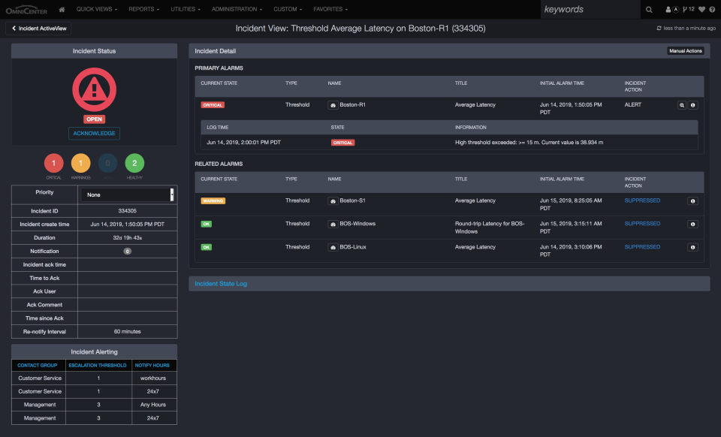Image resolution: width=721 pixels, height=437 pixels.
Task: Open the fork icon with count 12
Action: [689, 9]
